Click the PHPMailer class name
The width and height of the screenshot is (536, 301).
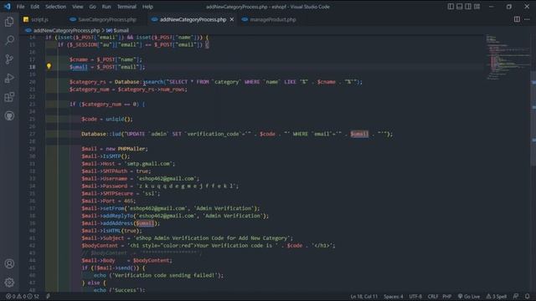point(131,149)
